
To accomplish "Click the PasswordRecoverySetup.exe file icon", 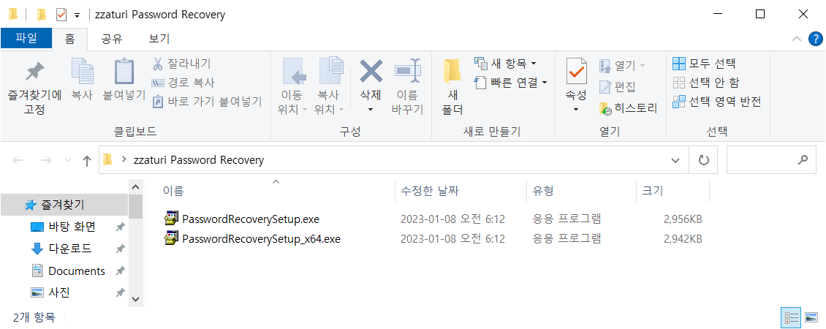I will pyautogui.click(x=173, y=219).
